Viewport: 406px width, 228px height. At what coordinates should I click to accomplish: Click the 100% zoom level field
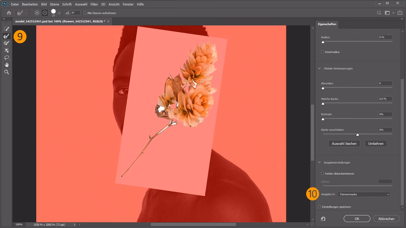[19, 225]
